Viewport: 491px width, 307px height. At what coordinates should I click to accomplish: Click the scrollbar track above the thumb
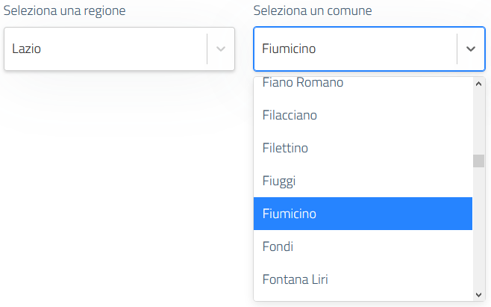(x=479, y=120)
